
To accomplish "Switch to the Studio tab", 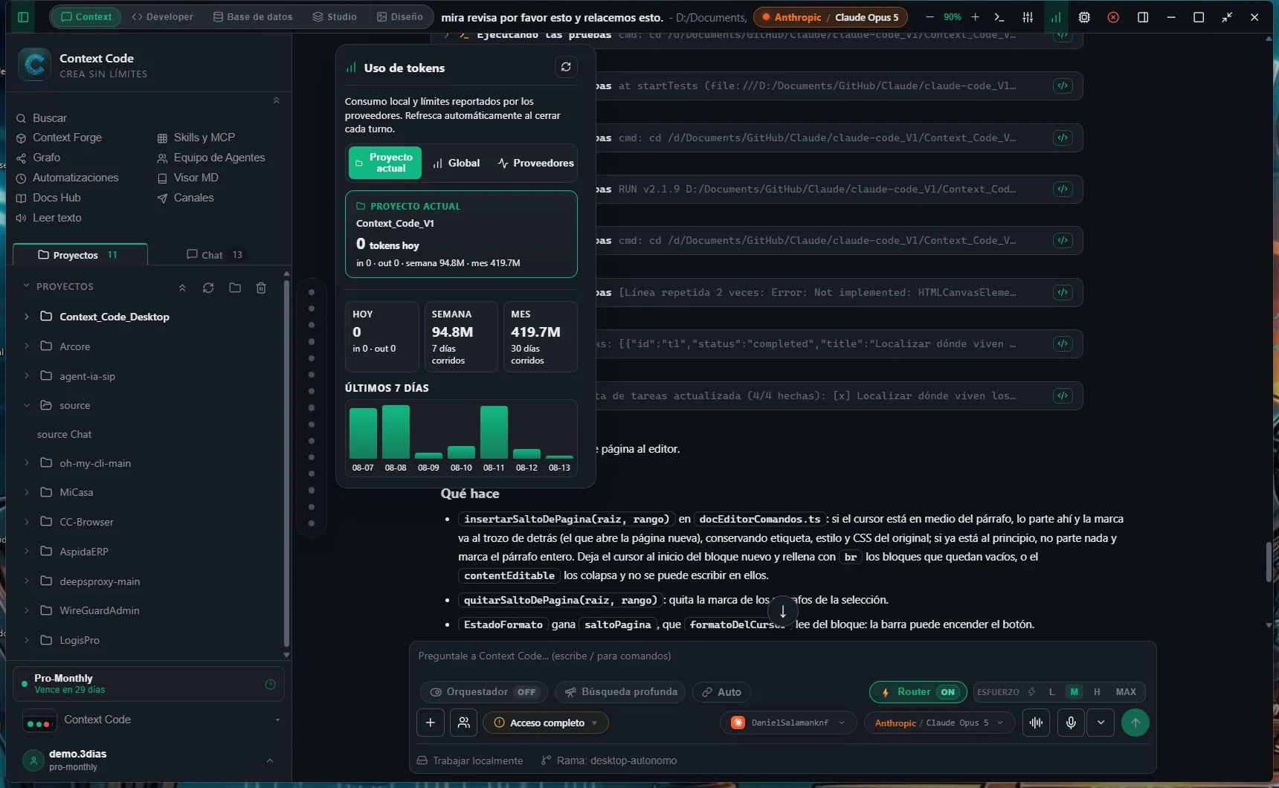I will 335,16.
